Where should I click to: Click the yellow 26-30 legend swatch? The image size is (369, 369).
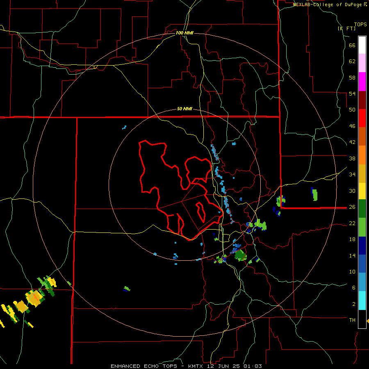click(x=362, y=191)
